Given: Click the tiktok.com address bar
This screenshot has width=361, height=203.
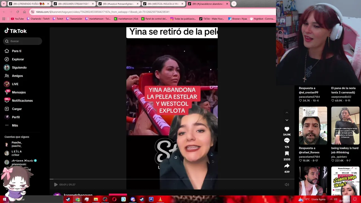Looking at the screenshot, I should (x=152, y=12).
